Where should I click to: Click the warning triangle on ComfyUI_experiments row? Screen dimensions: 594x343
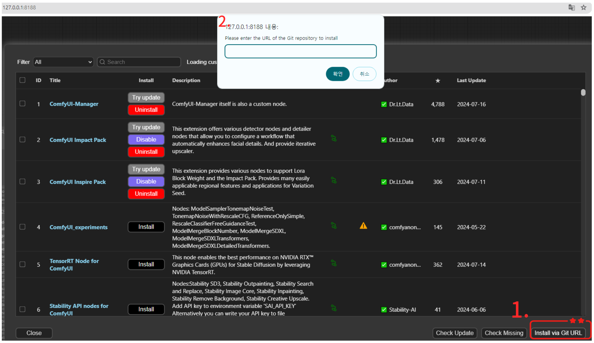click(363, 226)
